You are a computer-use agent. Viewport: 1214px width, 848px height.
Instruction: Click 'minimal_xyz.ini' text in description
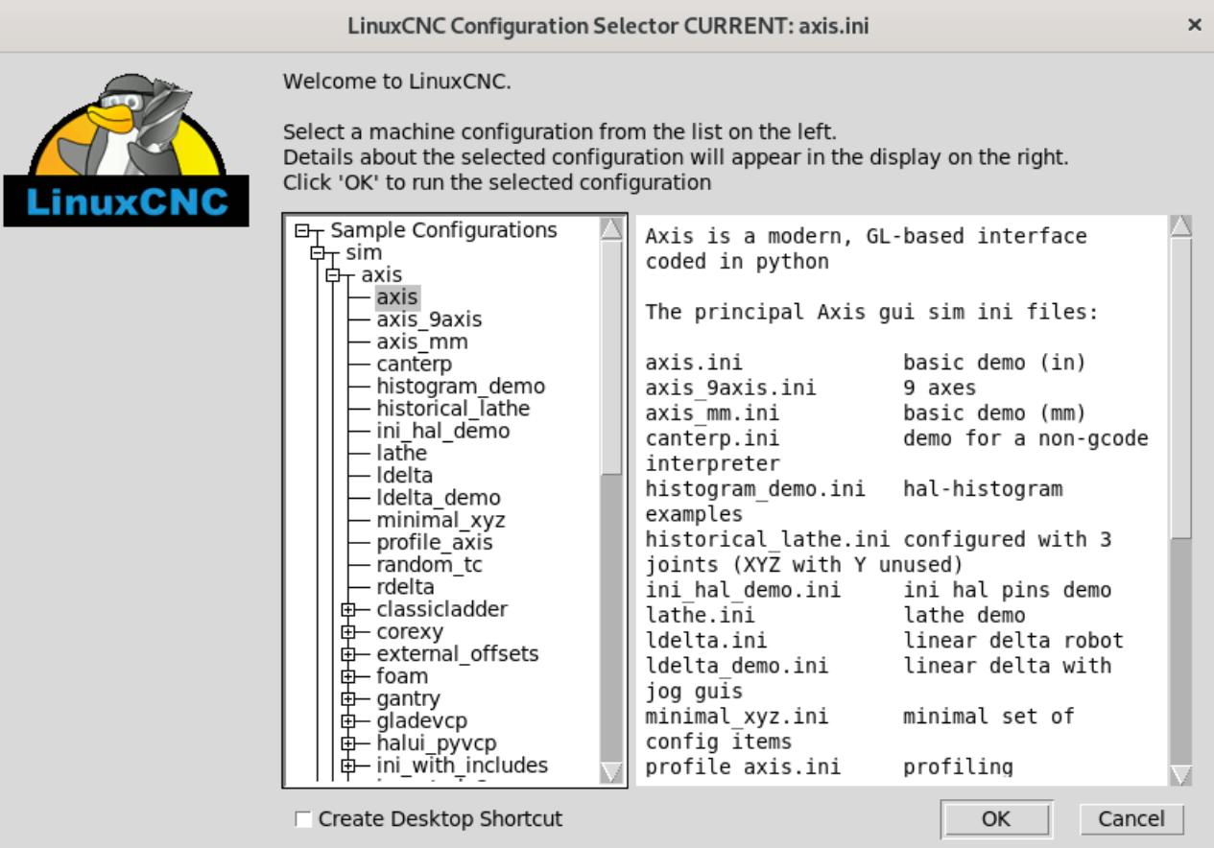[x=737, y=717]
